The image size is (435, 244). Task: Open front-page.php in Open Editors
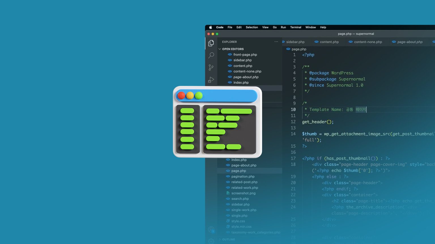click(245, 55)
